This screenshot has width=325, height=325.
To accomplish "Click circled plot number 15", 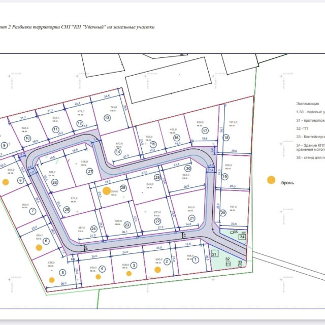I will pos(153,144).
